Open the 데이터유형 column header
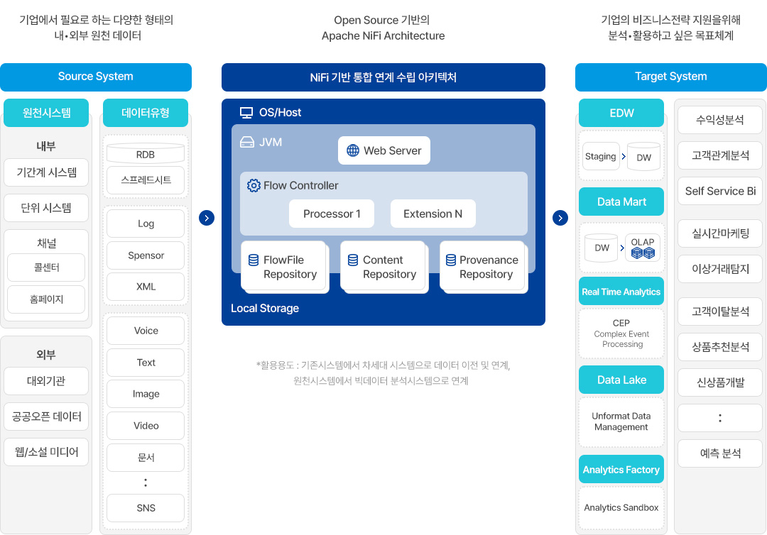 [146, 113]
